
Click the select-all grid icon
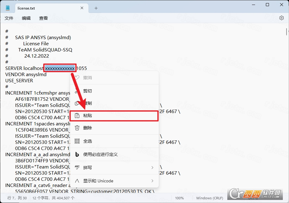(77, 141)
